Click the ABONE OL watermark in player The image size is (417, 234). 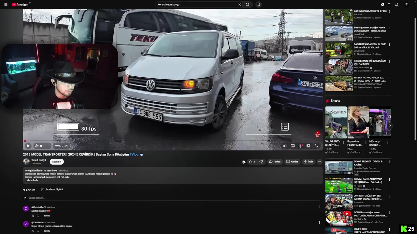(317, 134)
